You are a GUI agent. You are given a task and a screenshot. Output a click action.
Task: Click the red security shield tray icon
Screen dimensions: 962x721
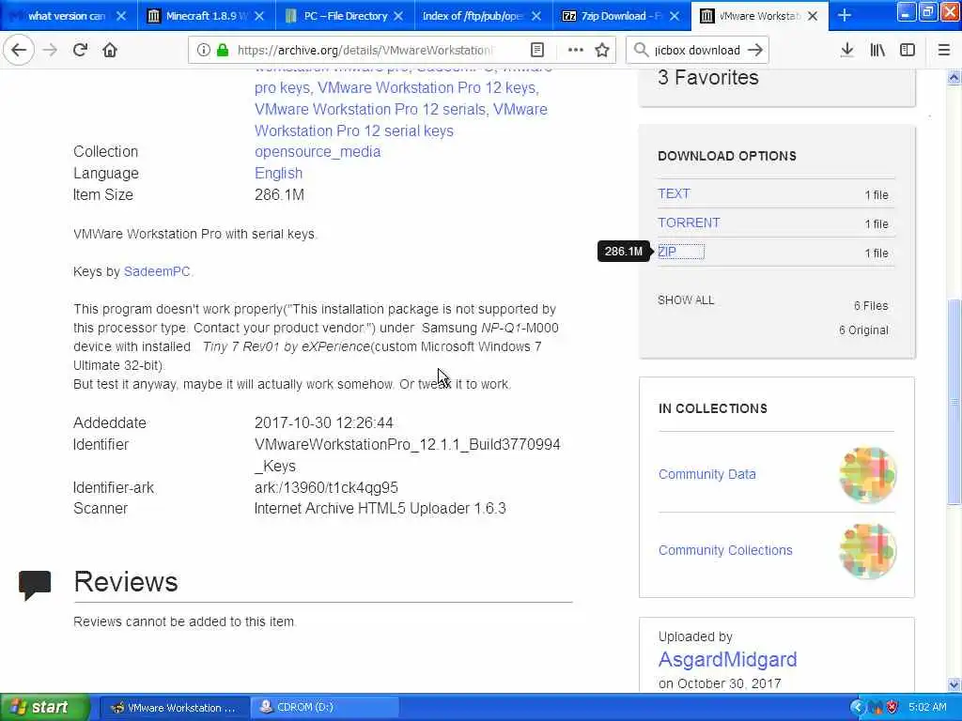pyautogui.click(x=892, y=708)
